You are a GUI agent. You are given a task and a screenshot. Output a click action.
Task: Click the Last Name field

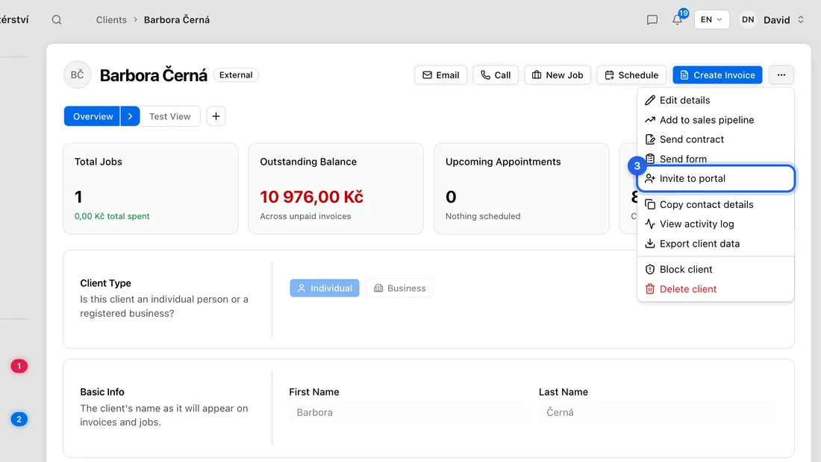(x=658, y=412)
